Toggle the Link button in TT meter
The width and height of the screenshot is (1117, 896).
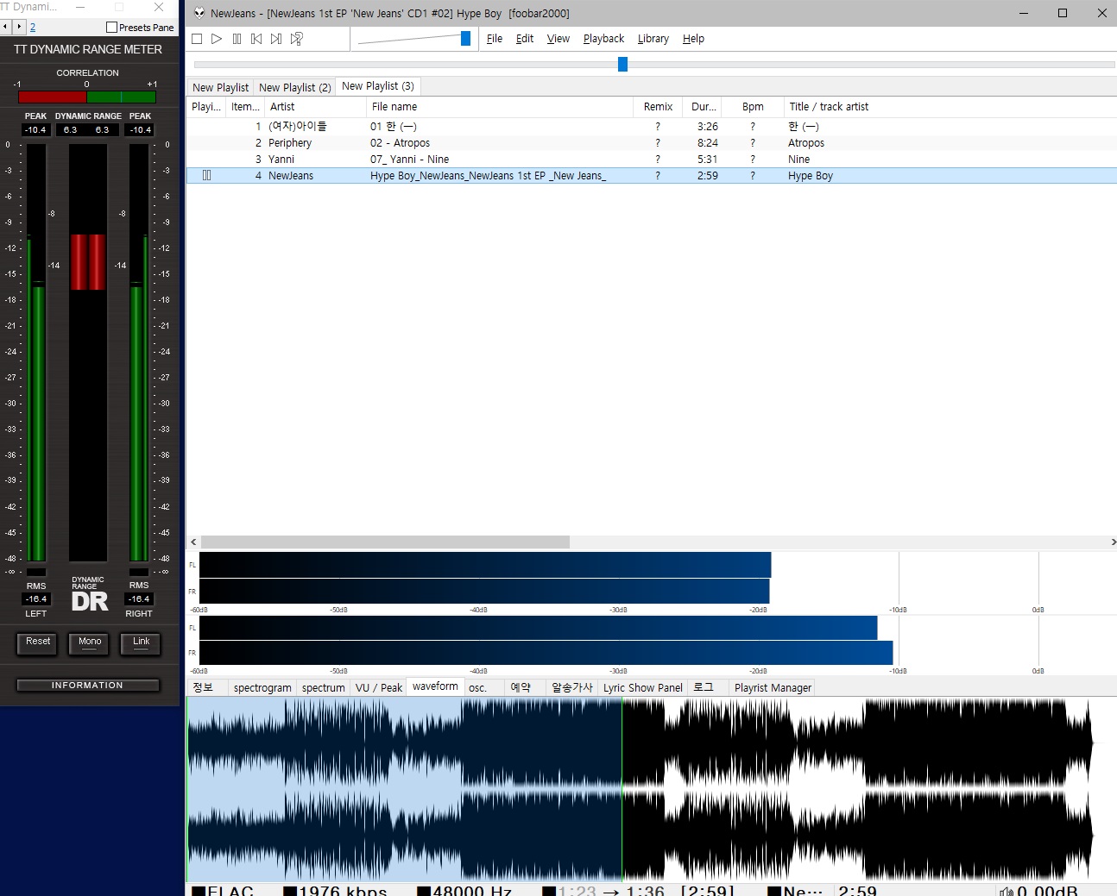pyautogui.click(x=142, y=643)
